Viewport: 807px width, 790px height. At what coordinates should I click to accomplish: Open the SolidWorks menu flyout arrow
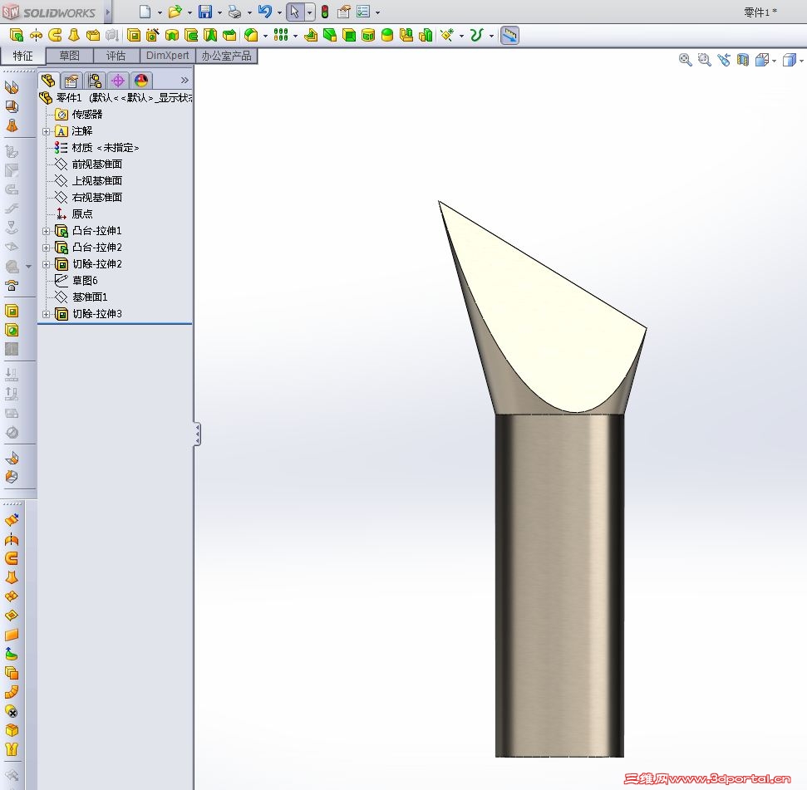108,12
